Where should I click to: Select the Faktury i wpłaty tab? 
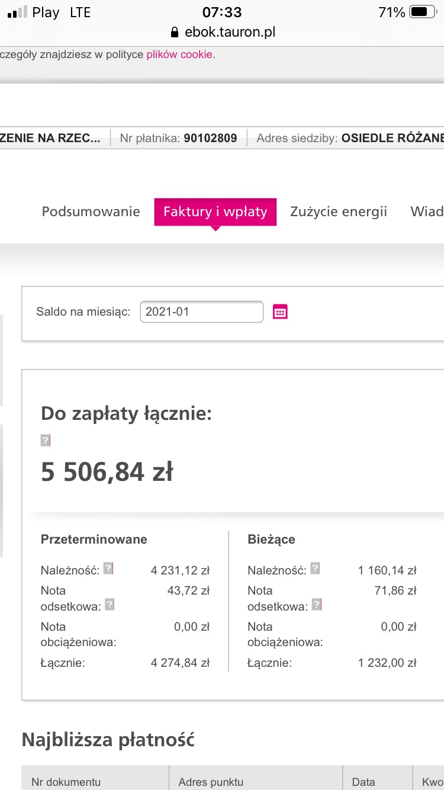(215, 211)
